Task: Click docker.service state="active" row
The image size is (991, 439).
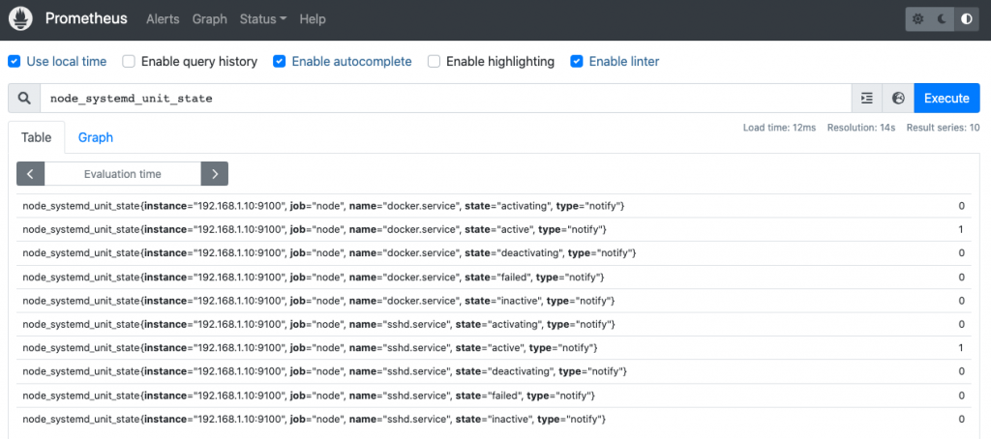Action: pos(494,229)
